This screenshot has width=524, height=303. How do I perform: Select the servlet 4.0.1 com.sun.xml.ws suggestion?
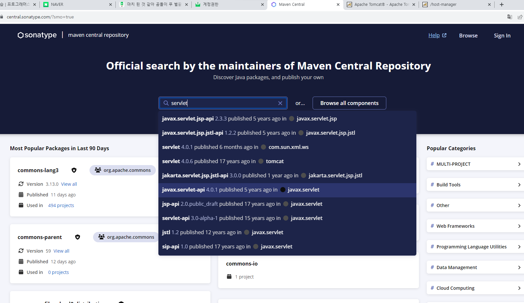(x=287, y=147)
